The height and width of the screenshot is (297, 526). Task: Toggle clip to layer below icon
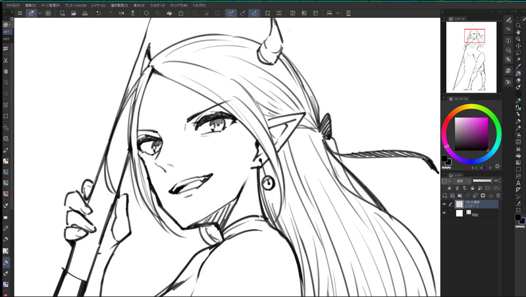point(450,188)
